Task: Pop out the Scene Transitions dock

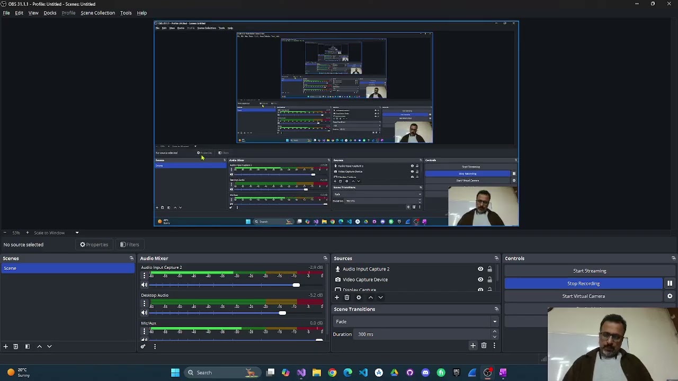Action: (496, 309)
